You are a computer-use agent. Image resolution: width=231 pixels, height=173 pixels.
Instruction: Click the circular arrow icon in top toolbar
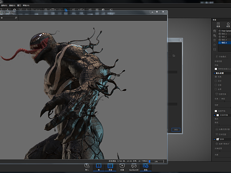(x=14, y=10)
